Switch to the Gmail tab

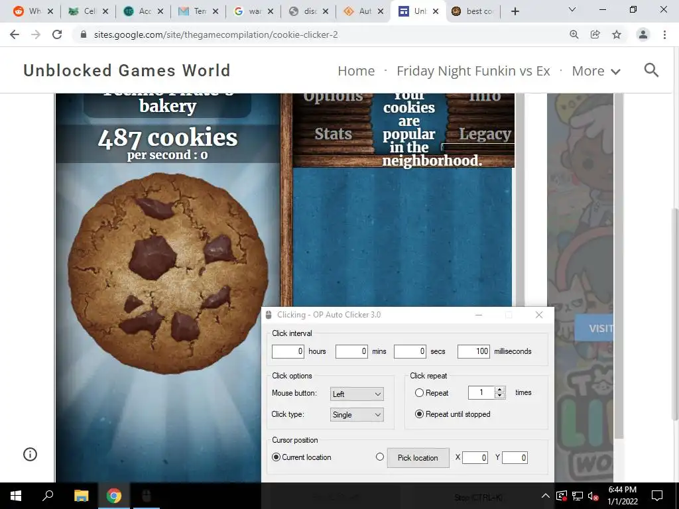[x=198, y=12]
